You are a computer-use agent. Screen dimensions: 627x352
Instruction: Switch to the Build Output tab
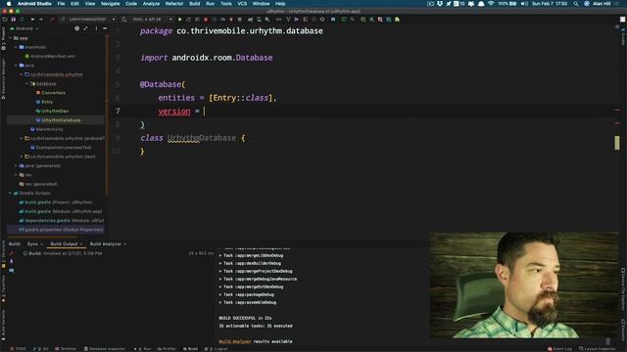pos(64,243)
